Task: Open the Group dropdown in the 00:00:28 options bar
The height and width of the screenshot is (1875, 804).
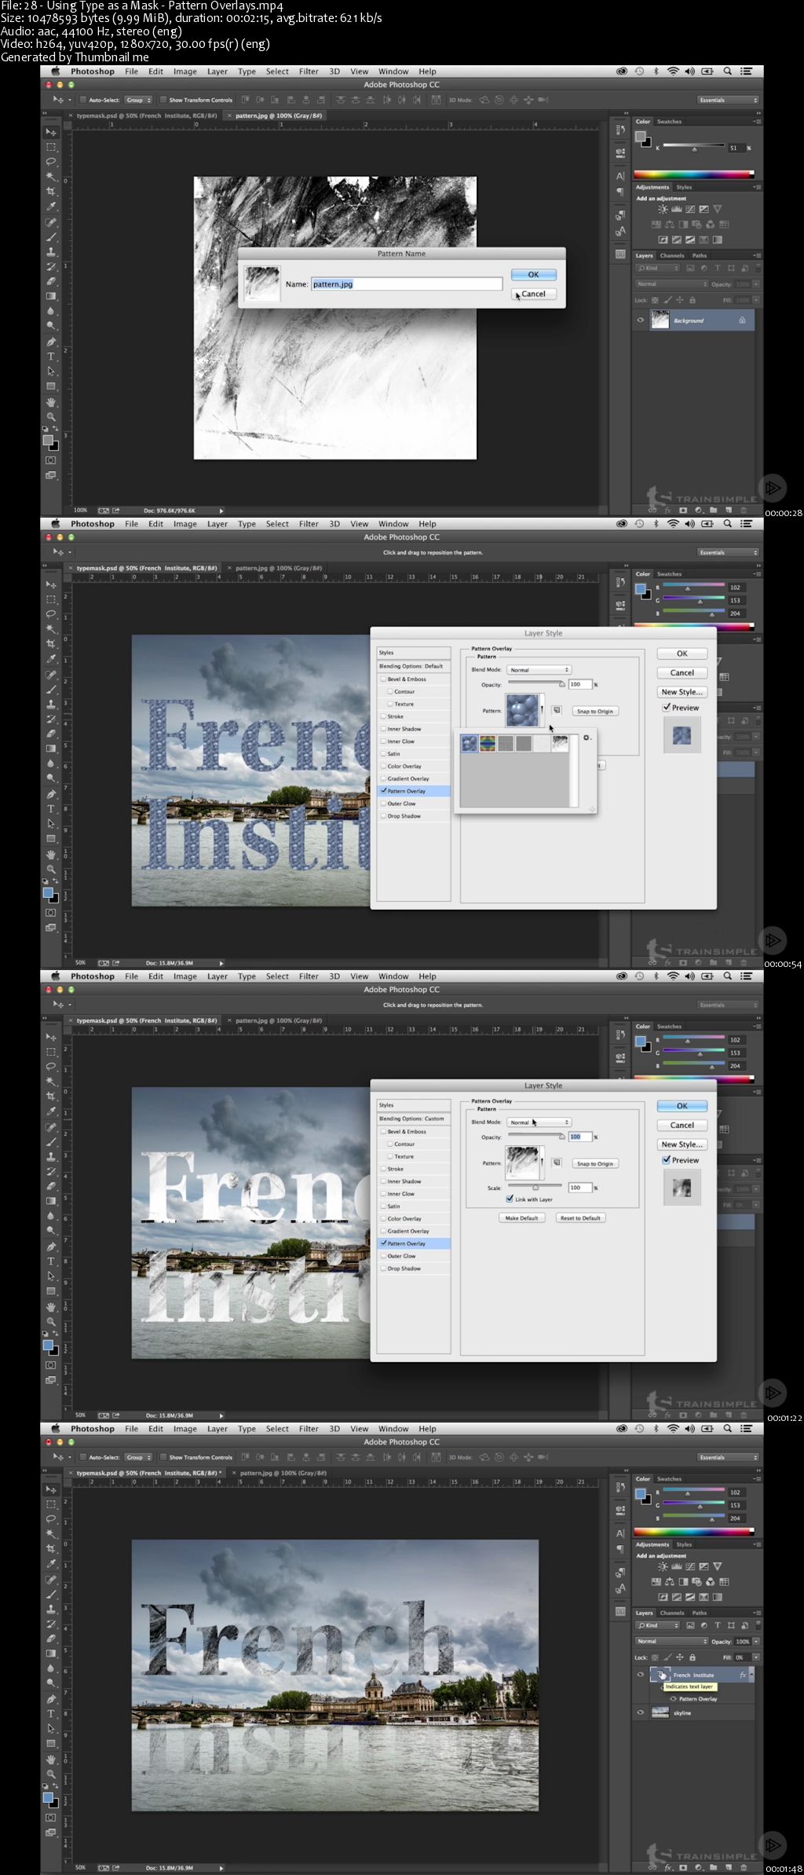Action: click(138, 100)
